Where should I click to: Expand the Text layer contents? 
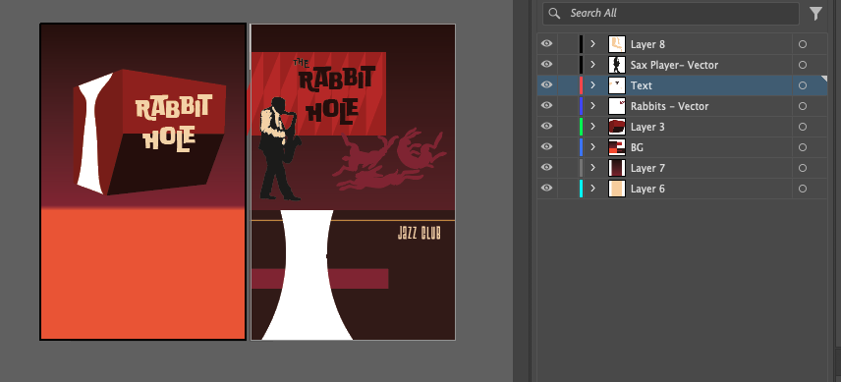pyautogui.click(x=592, y=85)
